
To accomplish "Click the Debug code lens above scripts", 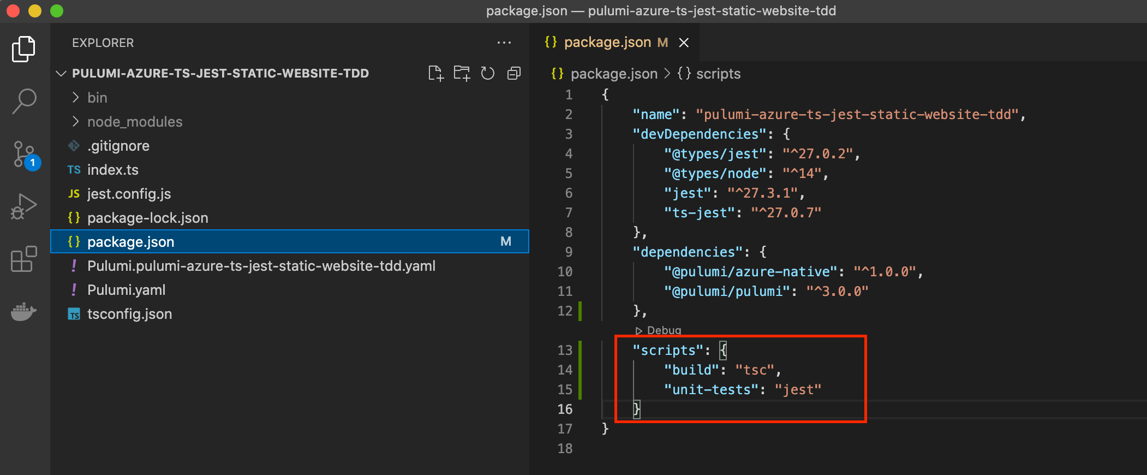I will [x=658, y=330].
